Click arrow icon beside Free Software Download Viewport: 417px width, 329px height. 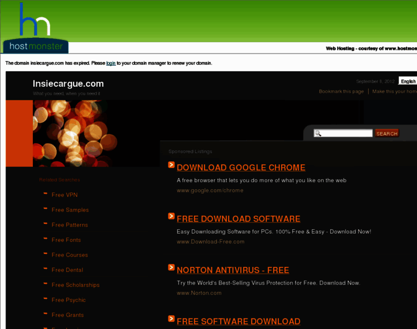(x=171, y=319)
